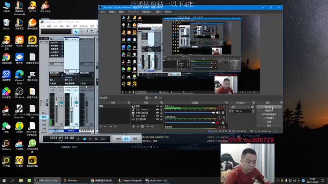Open the Google Chrome desktop icon
328x184 pixels.
coord(7,58)
